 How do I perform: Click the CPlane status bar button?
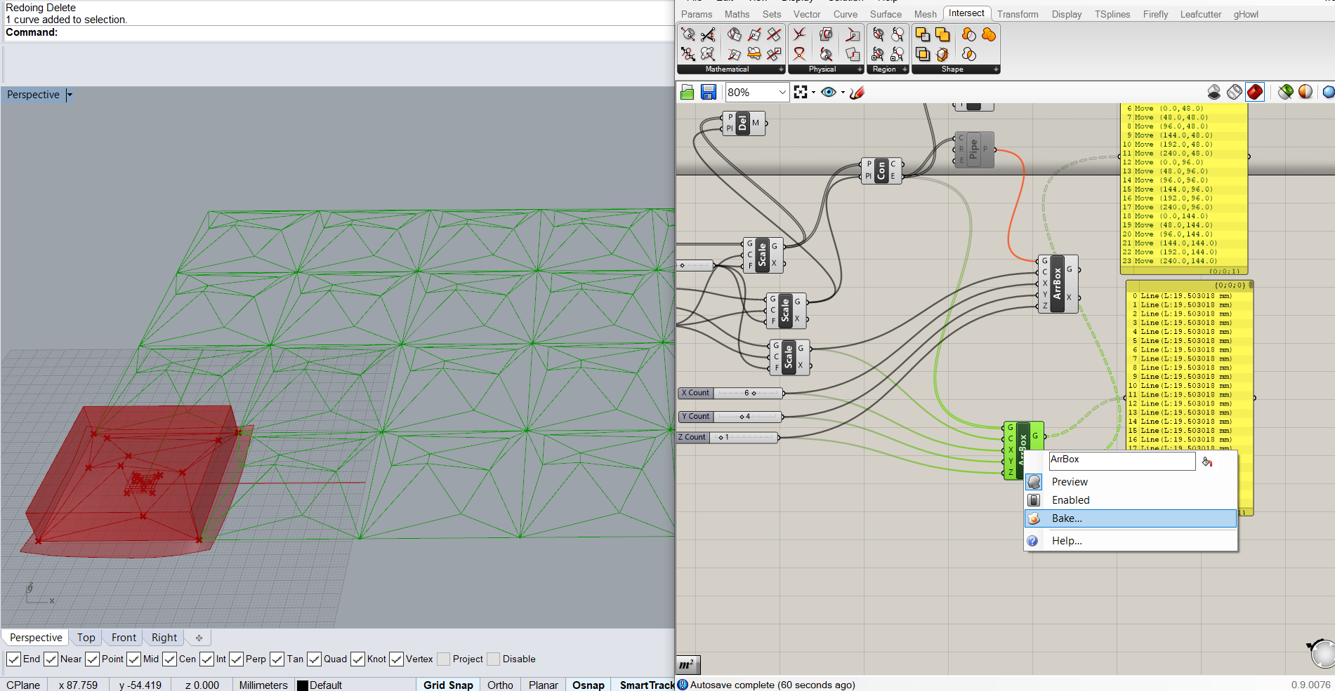point(23,685)
